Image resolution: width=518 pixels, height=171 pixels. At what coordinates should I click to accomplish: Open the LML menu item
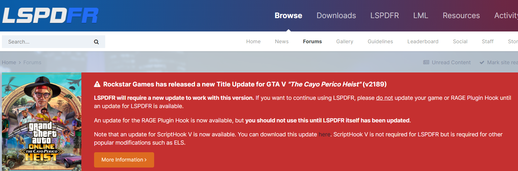click(x=420, y=16)
